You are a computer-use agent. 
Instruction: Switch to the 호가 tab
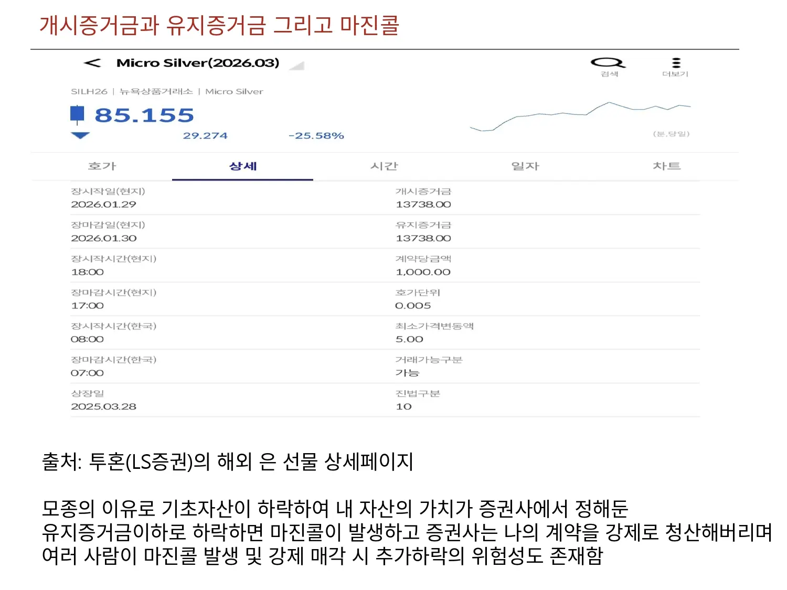tap(102, 166)
